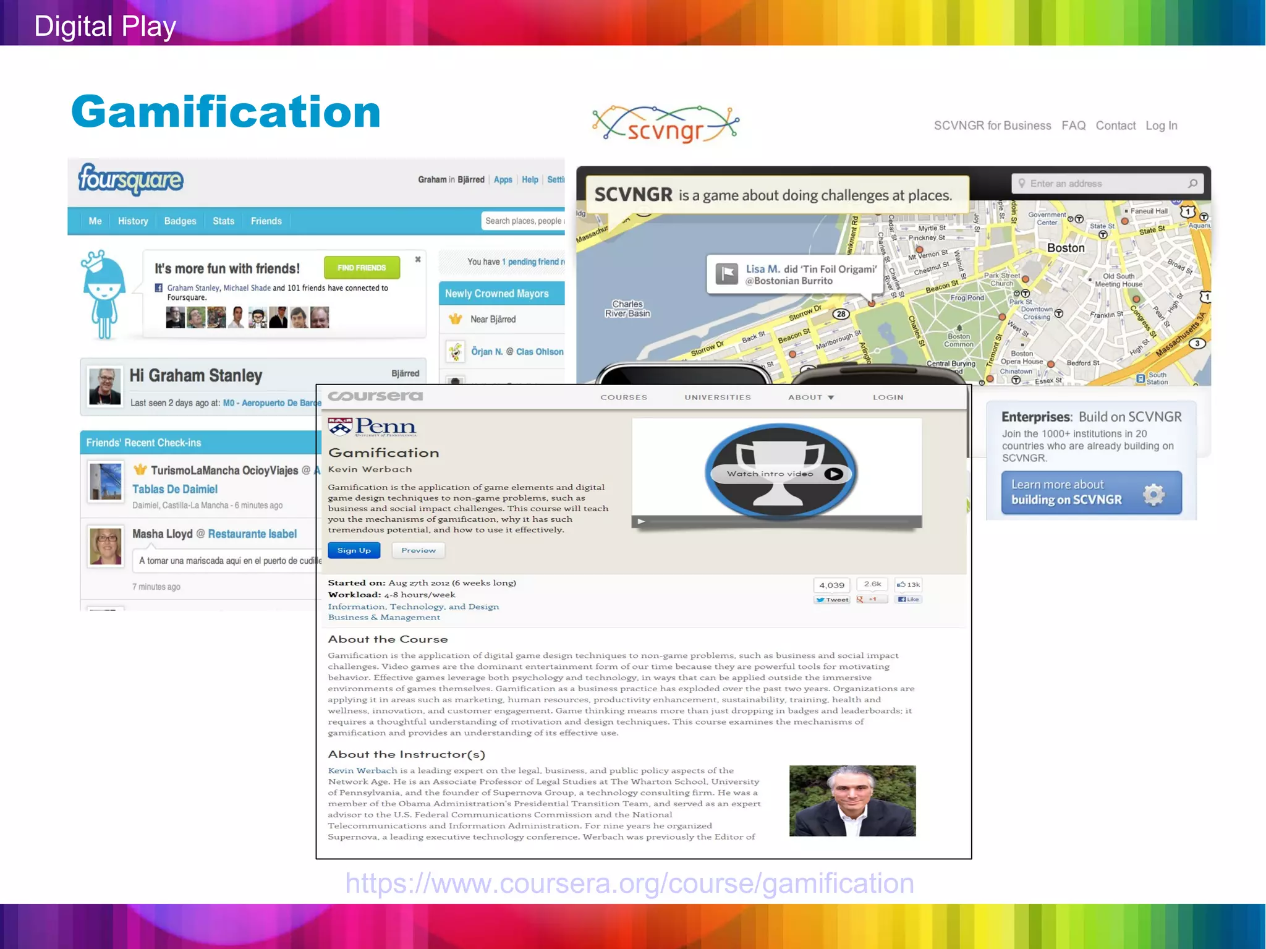
Task: Click the video progress bar
Action: click(x=779, y=522)
